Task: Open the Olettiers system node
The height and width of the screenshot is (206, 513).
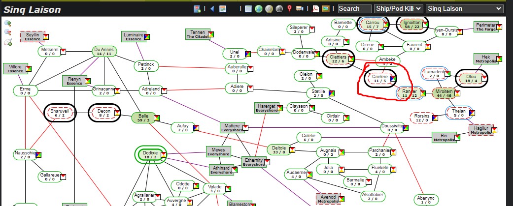Action: (338, 59)
